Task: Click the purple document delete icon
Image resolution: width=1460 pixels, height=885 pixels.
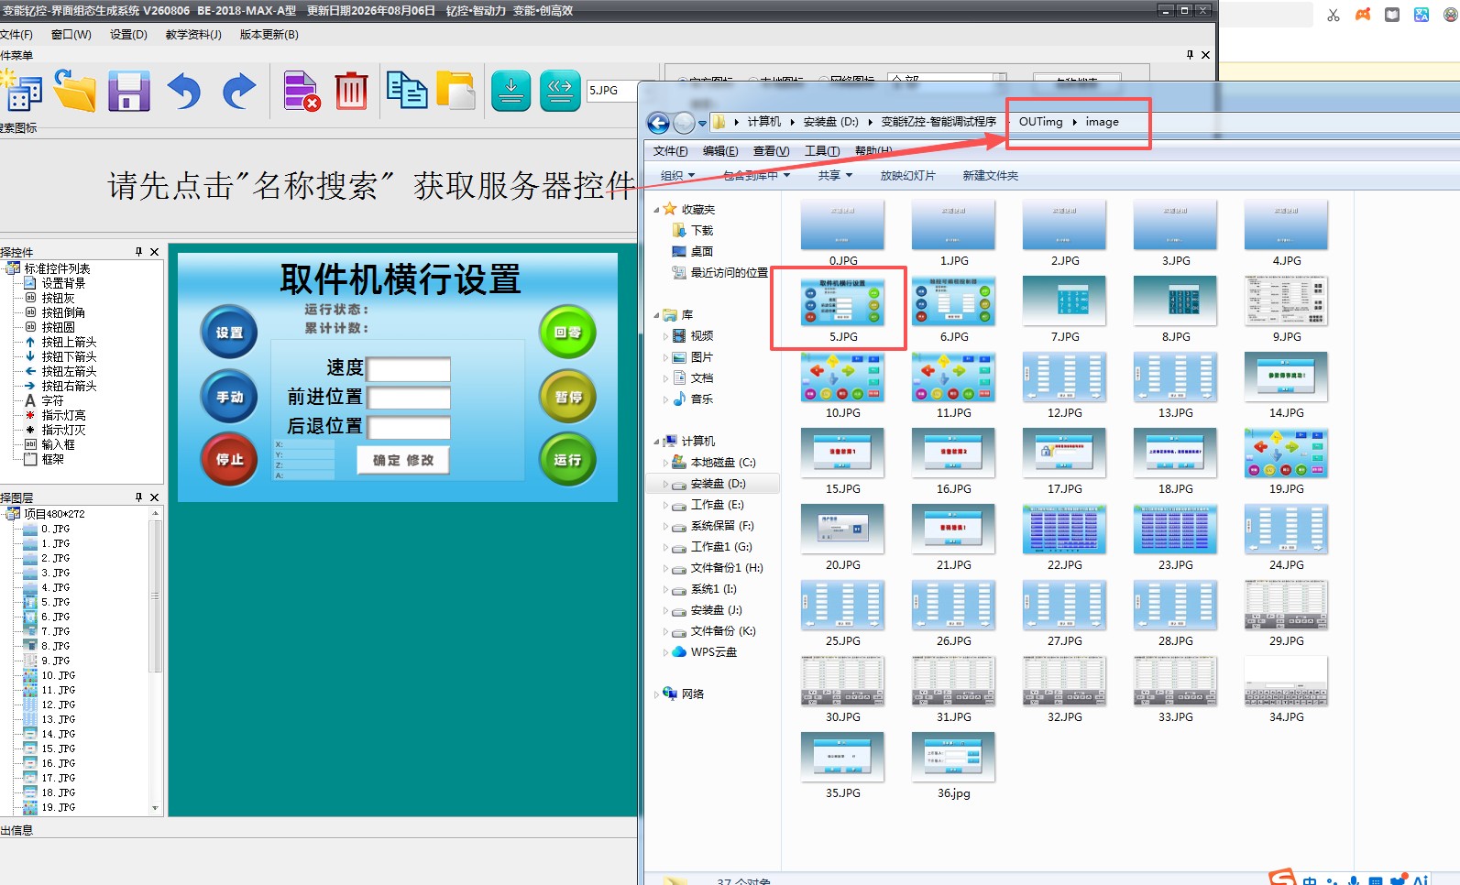Action: [301, 91]
